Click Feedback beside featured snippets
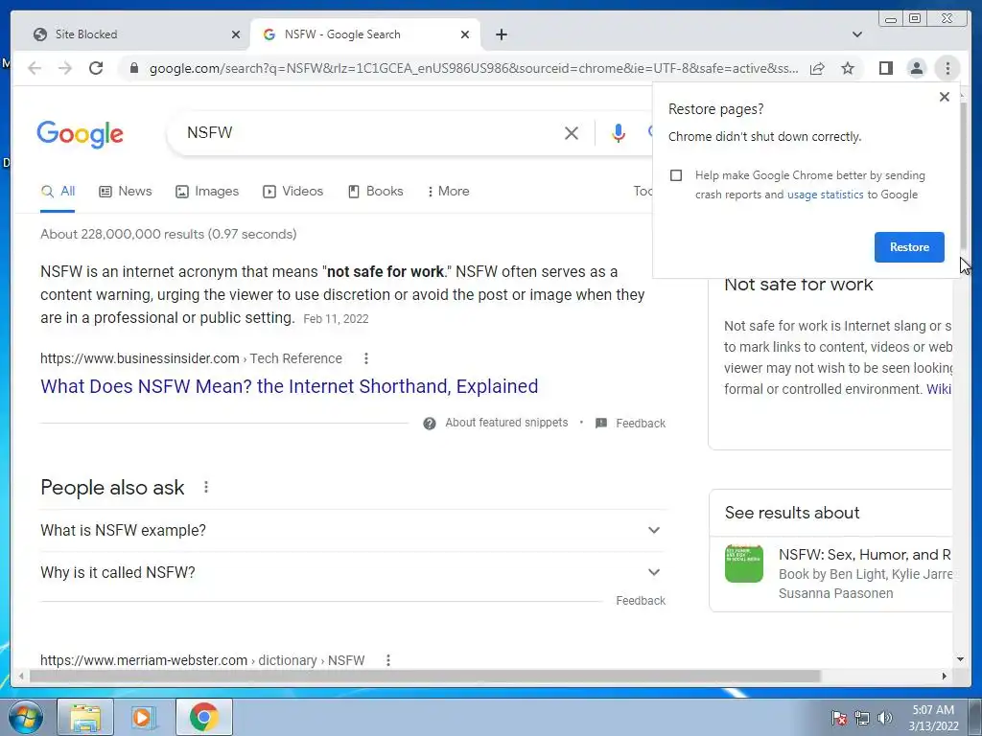The height and width of the screenshot is (736, 982). [640, 424]
